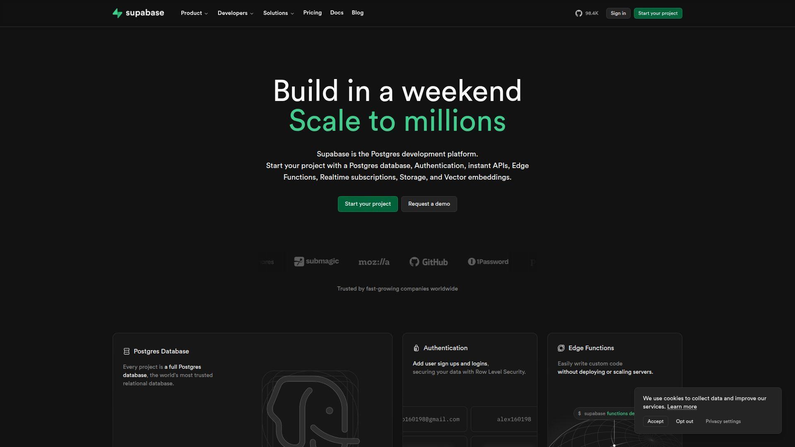
Task: Accept cookies in the cookie banner
Action: click(x=655, y=421)
